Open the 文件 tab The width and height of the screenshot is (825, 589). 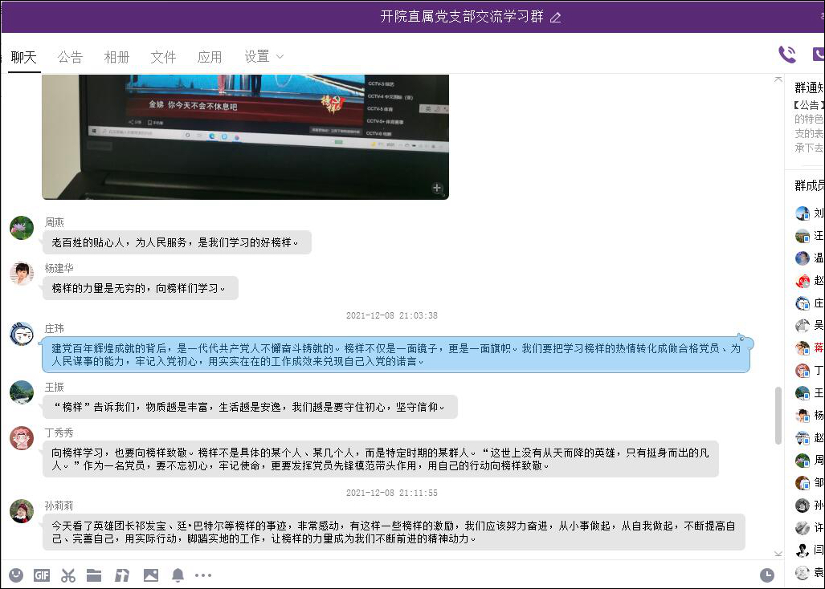coord(163,57)
